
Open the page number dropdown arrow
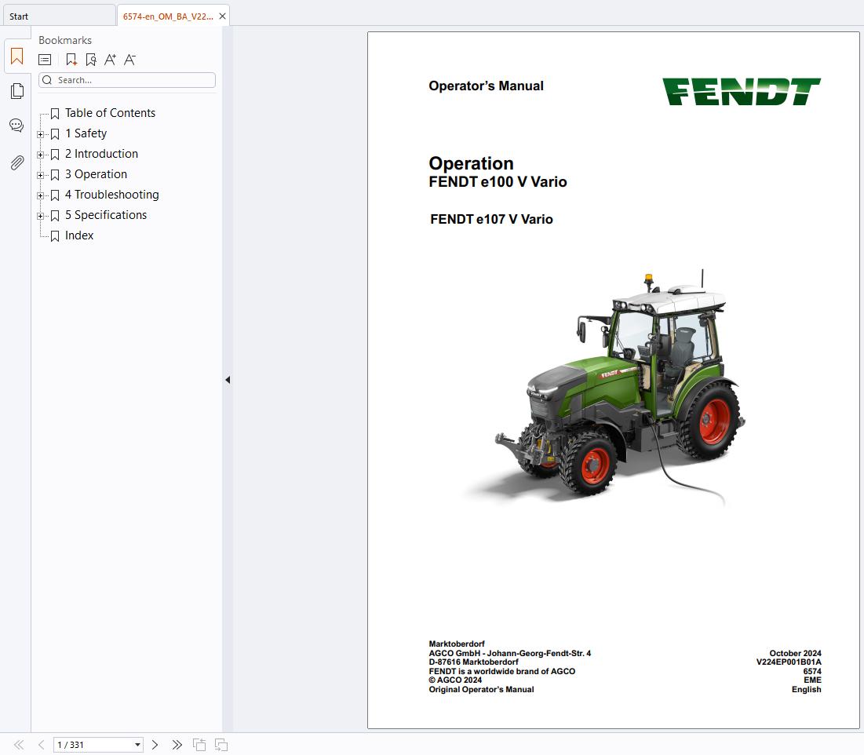pyautogui.click(x=137, y=745)
